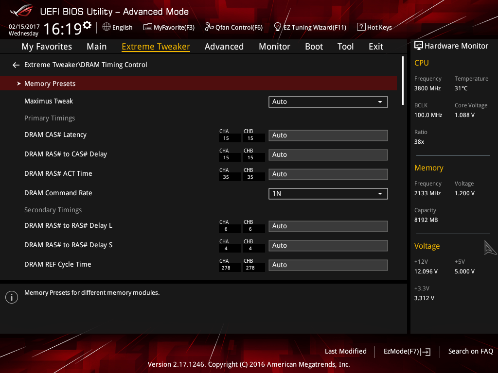This screenshot has width=498, height=373.
Task: Open Qfan Control fan icon
Action: 209,27
